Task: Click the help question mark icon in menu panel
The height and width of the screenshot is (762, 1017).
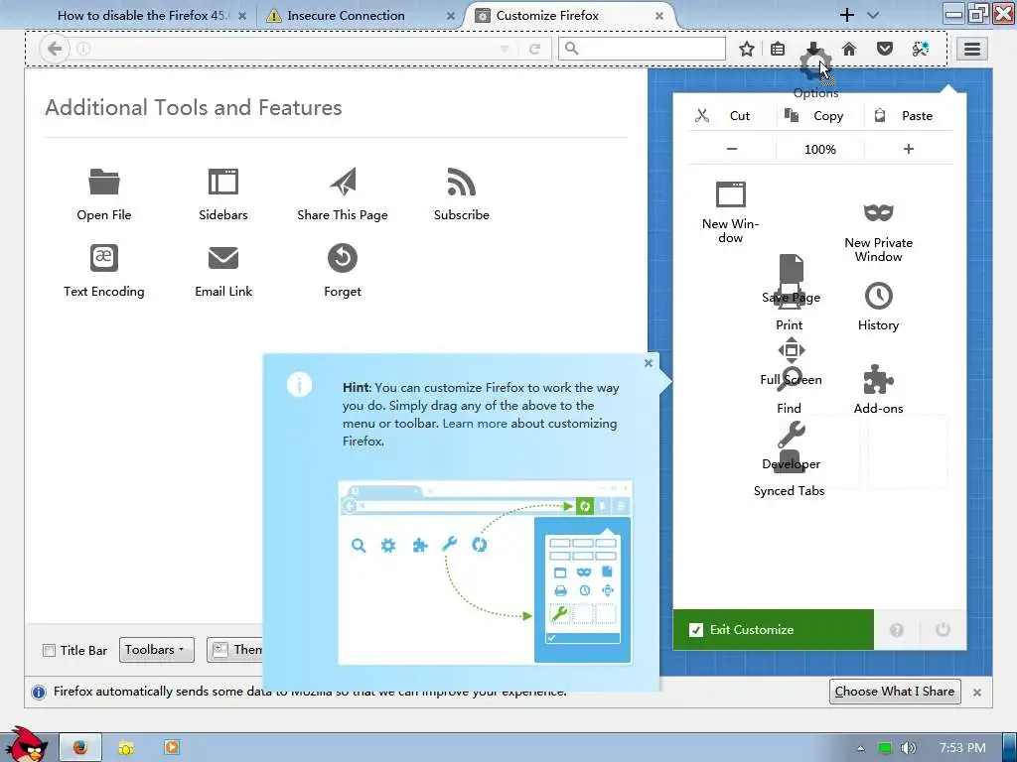Action: pyautogui.click(x=897, y=630)
